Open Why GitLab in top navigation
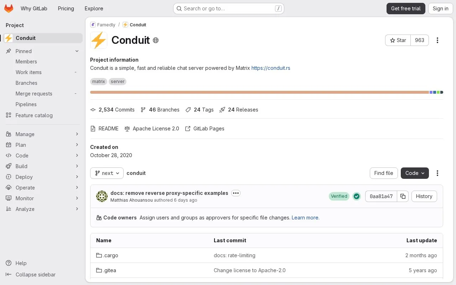The height and width of the screenshot is (285, 456). (34, 9)
